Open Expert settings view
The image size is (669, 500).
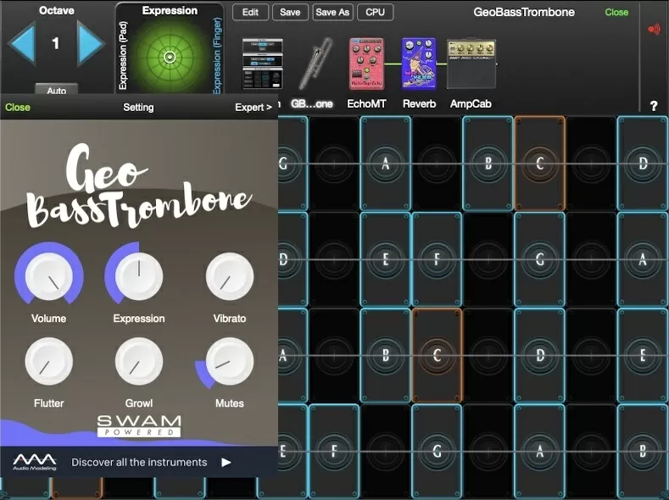(253, 108)
